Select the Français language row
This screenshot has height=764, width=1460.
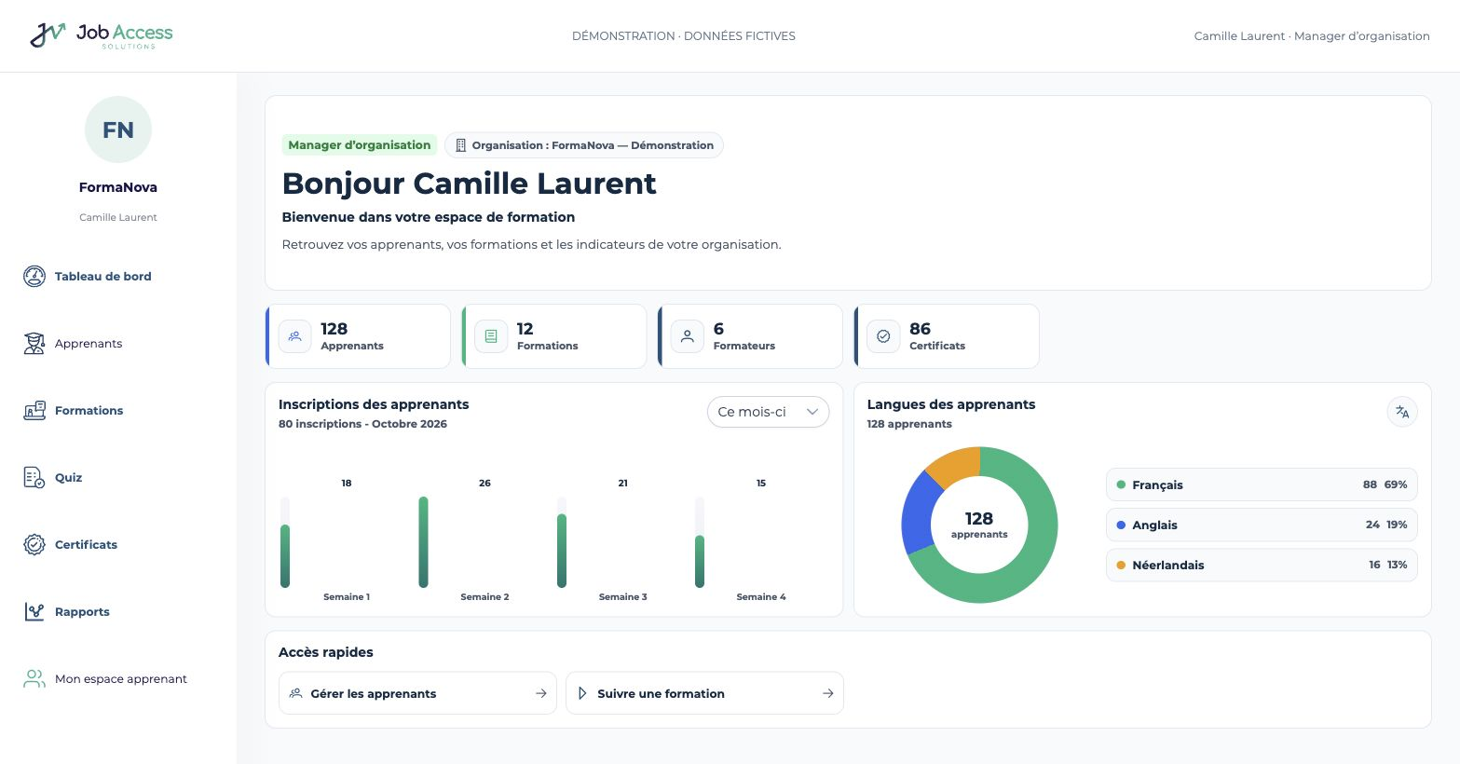tap(1262, 484)
